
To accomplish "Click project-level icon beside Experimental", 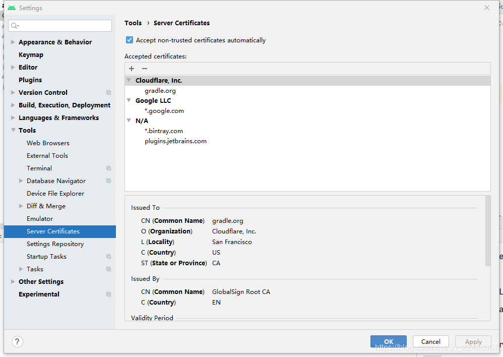I will click(108, 294).
